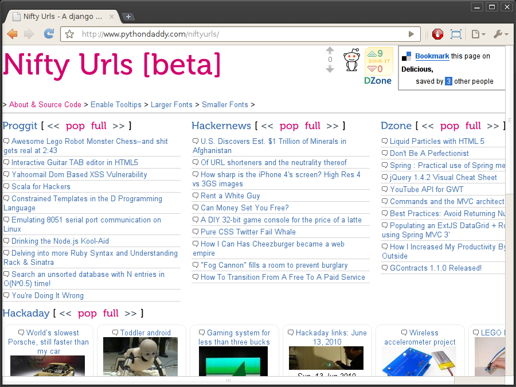Open the wrench settings menu
516x387 pixels.
501,34
